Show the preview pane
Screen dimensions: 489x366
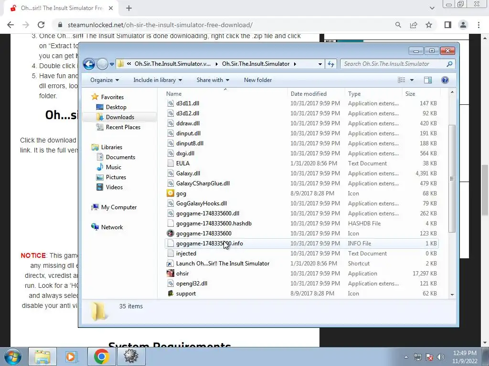pyautogui.click(x=427, y=80)
